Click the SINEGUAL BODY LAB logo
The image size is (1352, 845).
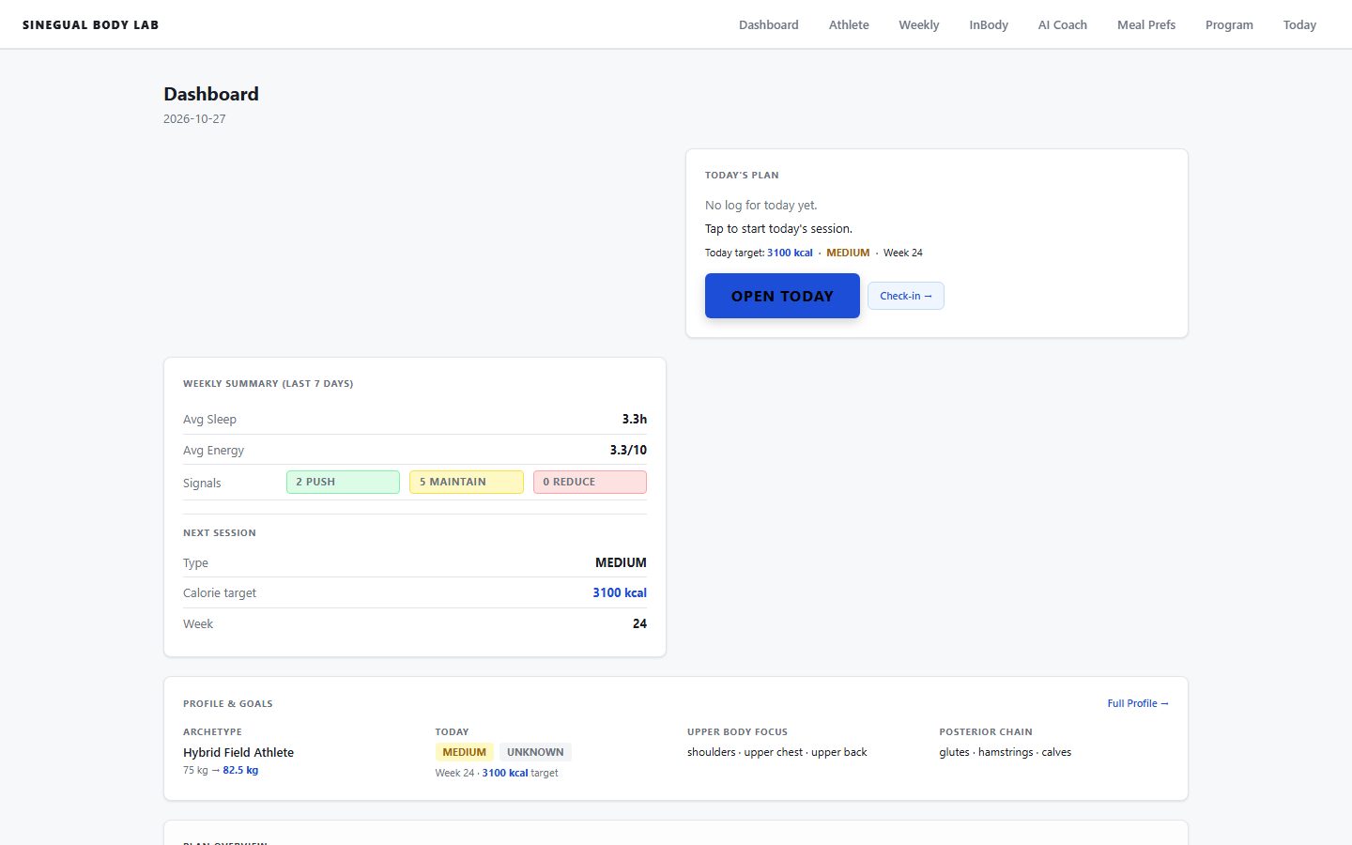coord(91,25)
